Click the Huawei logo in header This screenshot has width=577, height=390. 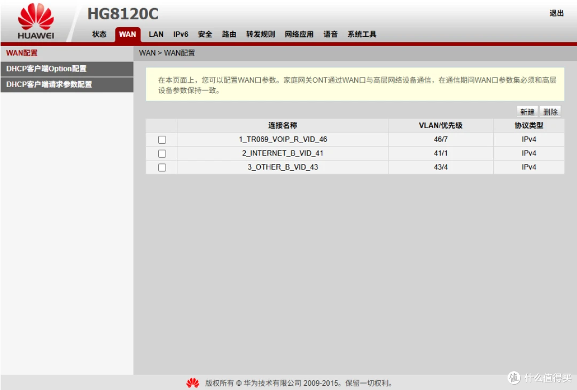36,21
